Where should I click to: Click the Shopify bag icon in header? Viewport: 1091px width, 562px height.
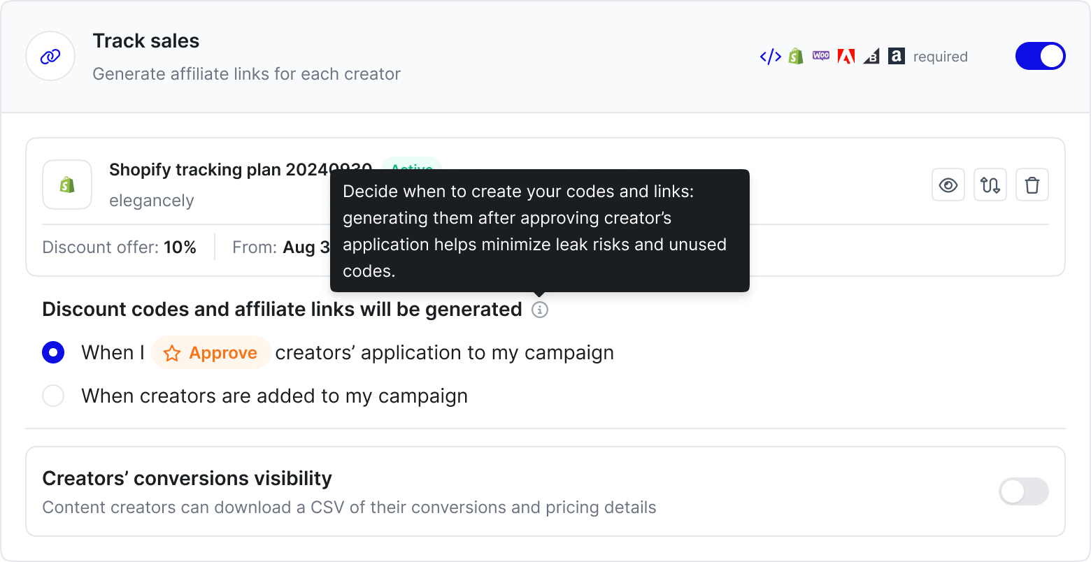click(x=796, y=57)
